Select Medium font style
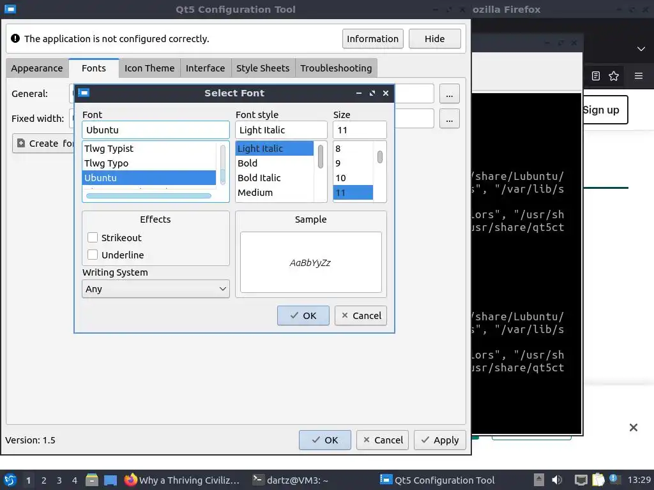The height and width of the screenshot is (490, 654). (x=275, y=192)
